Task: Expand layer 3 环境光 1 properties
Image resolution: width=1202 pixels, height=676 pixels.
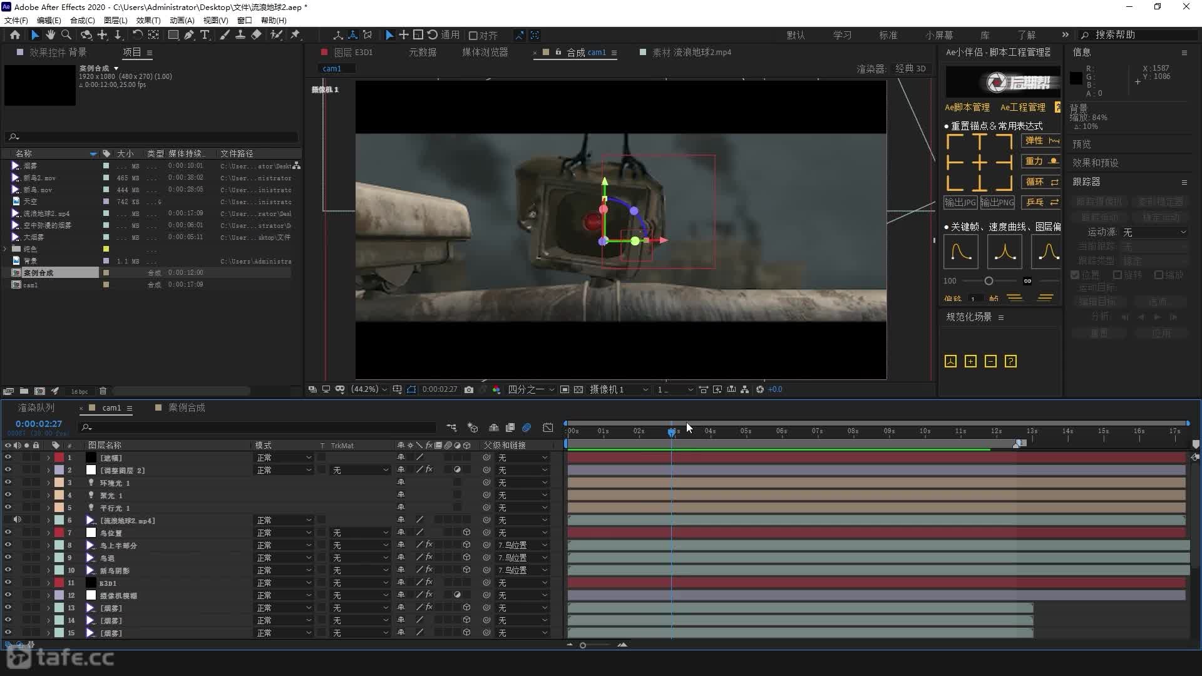Action: tap(48, 483)
